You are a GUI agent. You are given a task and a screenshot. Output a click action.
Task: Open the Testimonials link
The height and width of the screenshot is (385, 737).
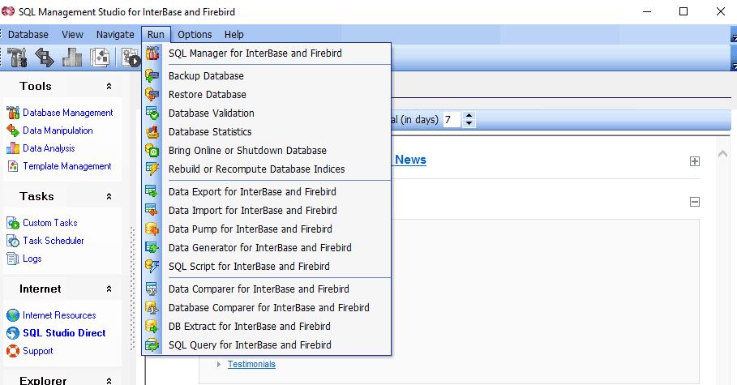point(251,364)
